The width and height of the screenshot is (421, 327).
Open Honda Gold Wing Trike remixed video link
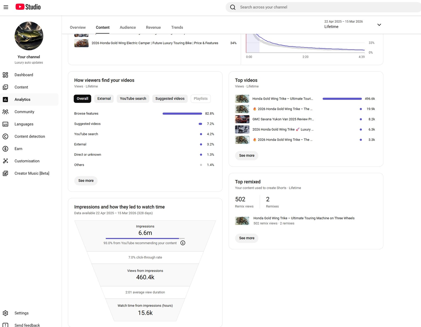point(304,218)
